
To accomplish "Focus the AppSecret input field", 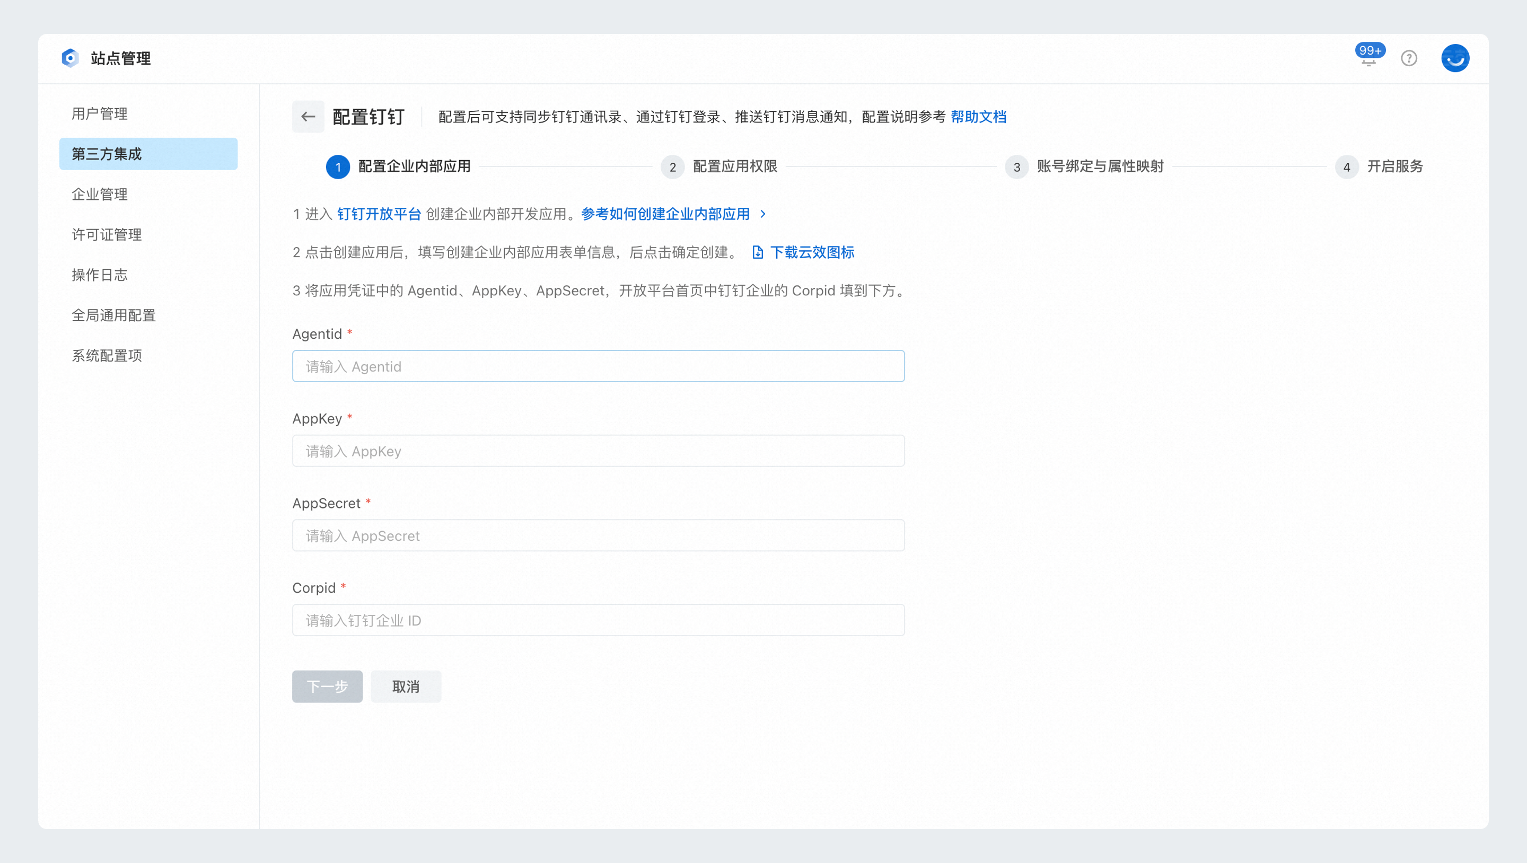I will [599, 536].
